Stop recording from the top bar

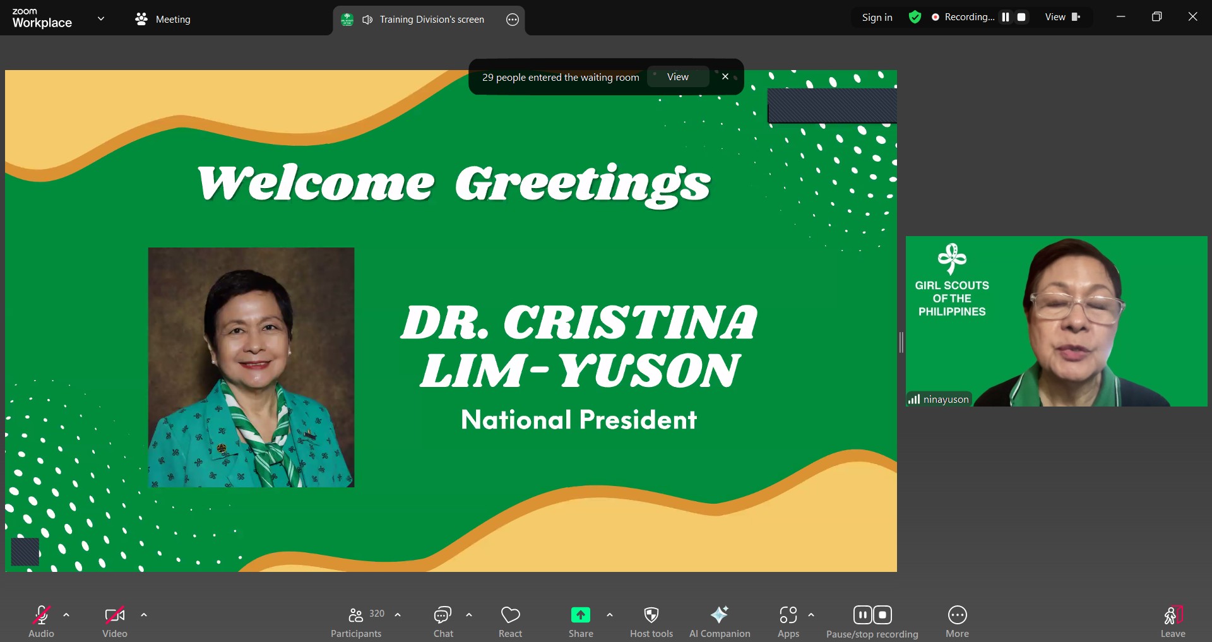coord(1021,17)
